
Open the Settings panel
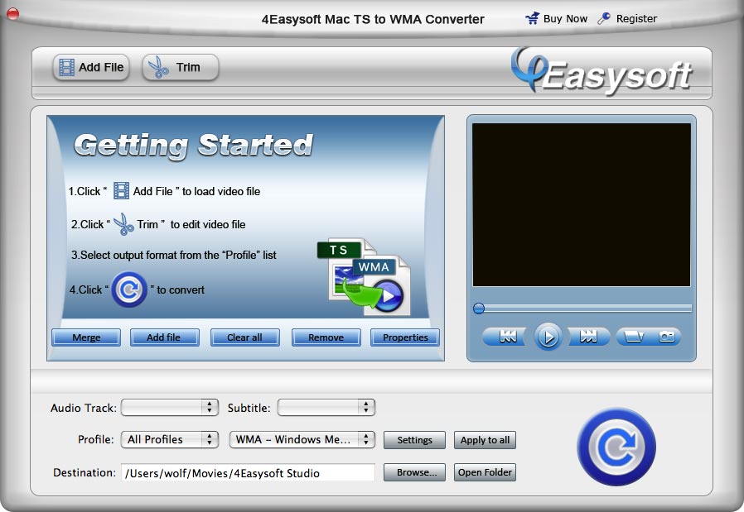pyautogui.click(x=414, y=440)
